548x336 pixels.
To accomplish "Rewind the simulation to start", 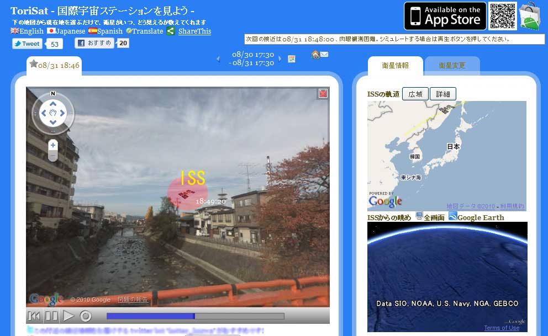I will point(34,316).
